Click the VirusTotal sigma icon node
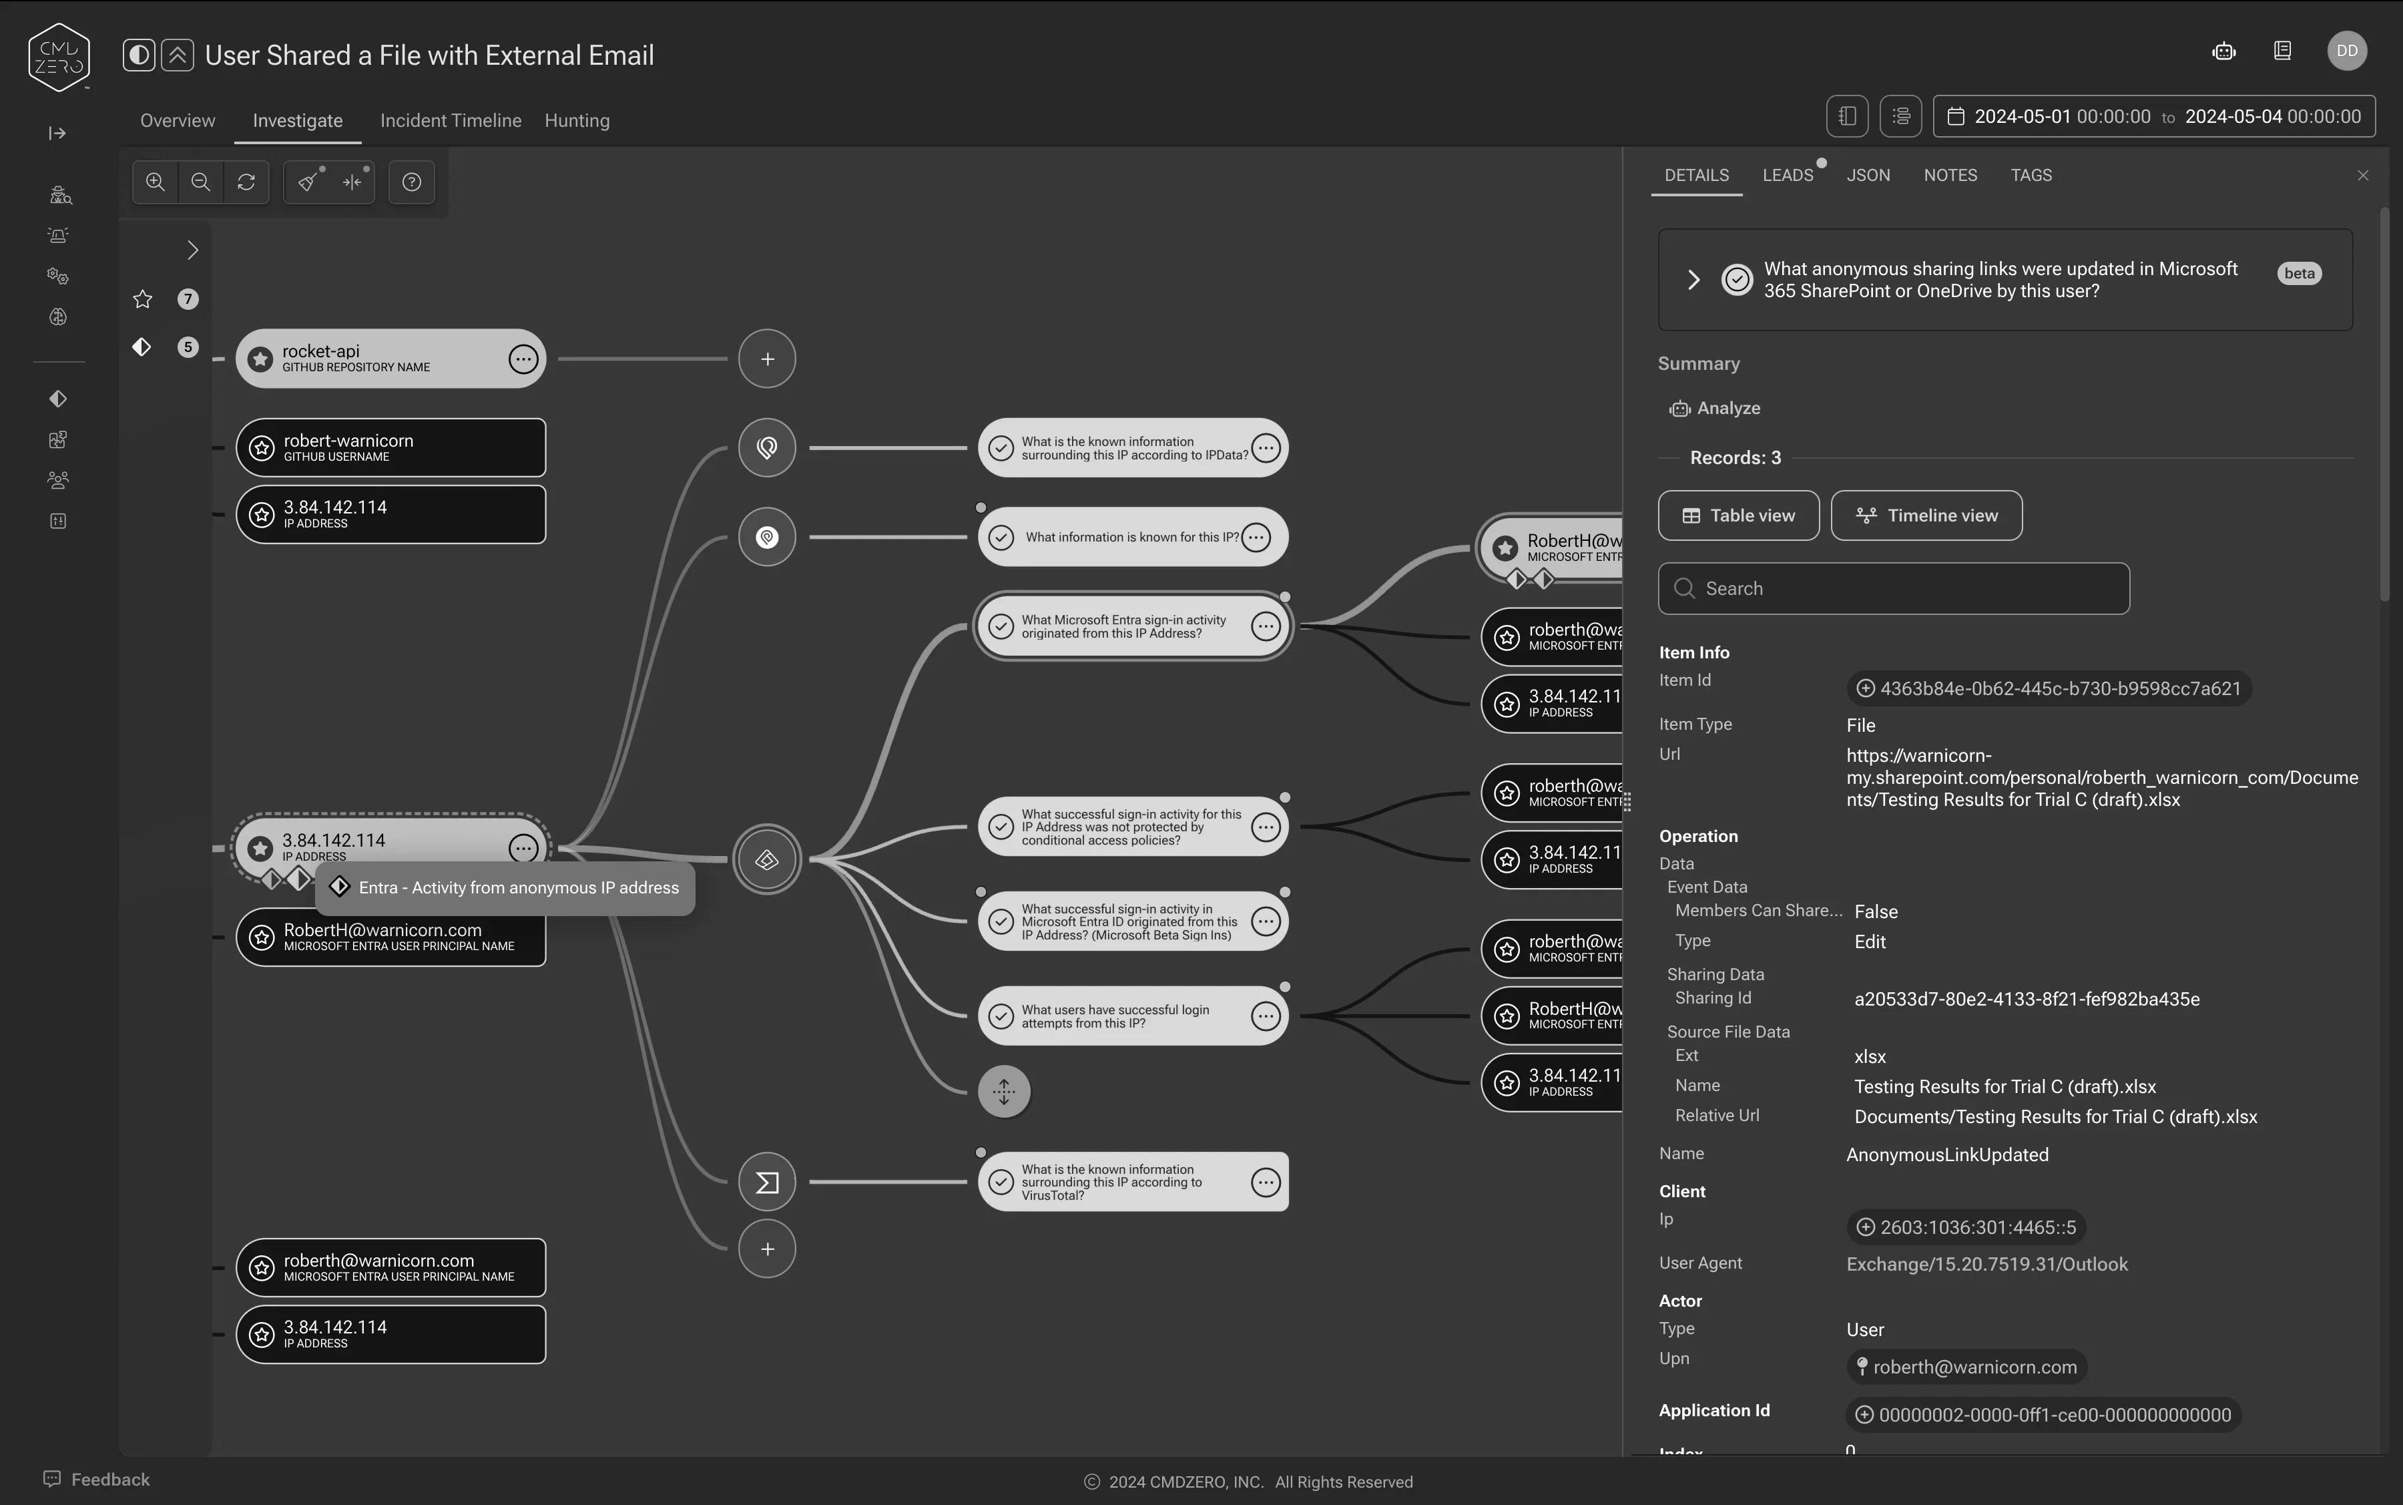Viewport: 2403px width, 1505px height. click(767, 1182)
